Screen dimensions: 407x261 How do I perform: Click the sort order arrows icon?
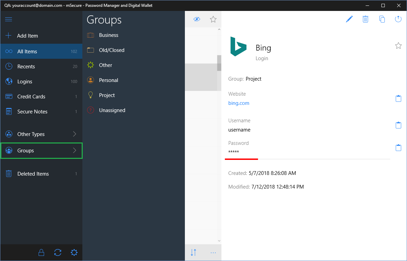(x=193, y=252)
